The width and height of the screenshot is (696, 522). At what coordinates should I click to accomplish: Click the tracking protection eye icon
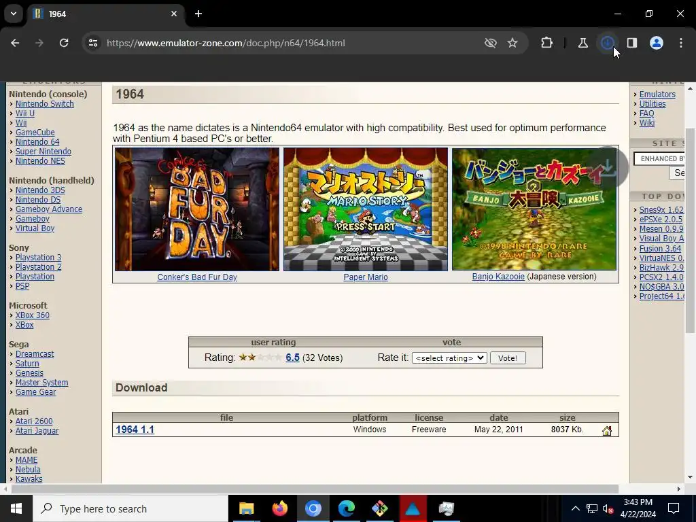491,43
